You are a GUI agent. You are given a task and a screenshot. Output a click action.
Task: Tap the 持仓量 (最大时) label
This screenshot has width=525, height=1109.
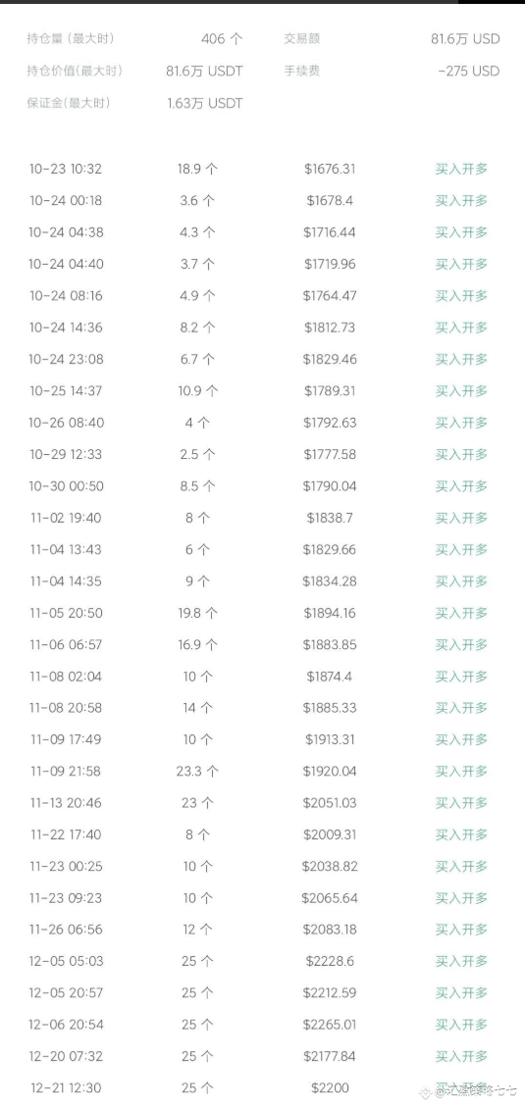tap(70, 39)
